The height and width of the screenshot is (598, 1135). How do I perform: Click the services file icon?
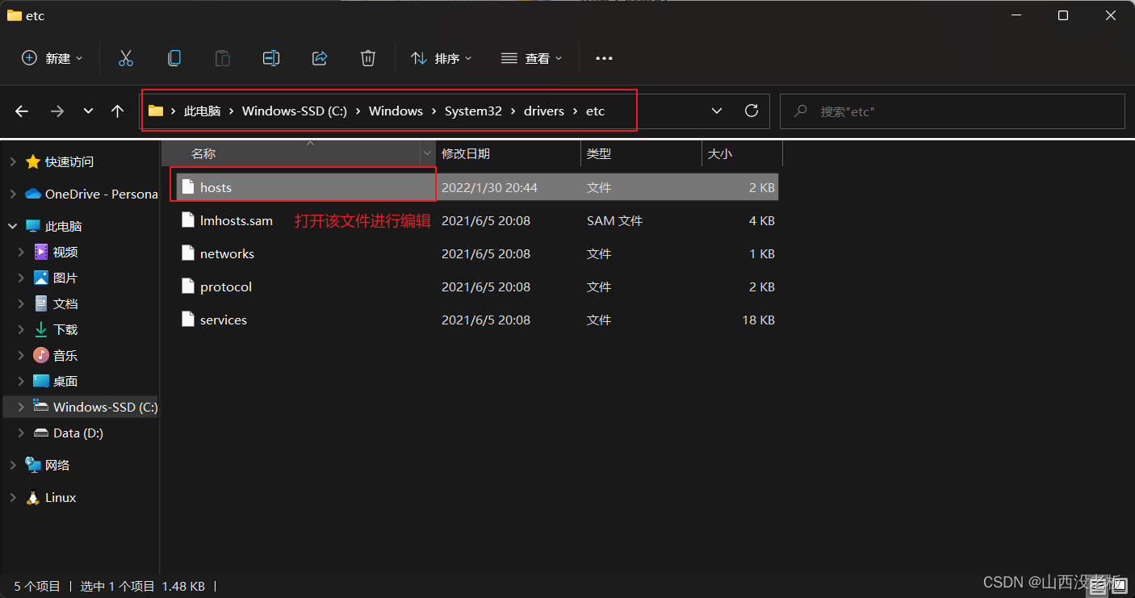187,320
